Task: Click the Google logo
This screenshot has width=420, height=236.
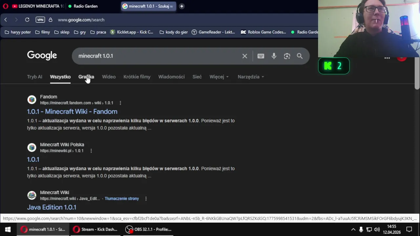Action: pyautogui.click(x=42, y=55)
